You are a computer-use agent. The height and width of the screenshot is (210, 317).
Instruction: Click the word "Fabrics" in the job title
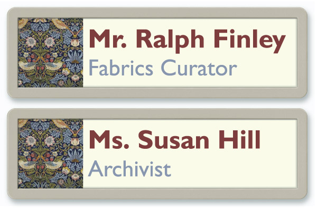click(x=121, y=68)
